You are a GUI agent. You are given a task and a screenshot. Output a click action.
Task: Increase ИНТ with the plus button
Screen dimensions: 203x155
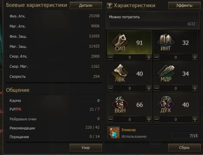coord(195,57)
